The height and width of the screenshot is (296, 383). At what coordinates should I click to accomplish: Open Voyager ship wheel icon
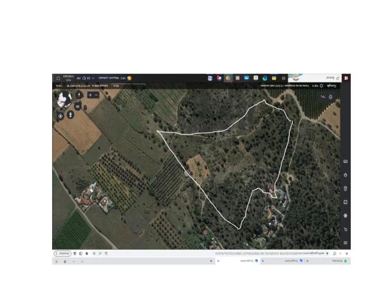click(x=346, y=216)
